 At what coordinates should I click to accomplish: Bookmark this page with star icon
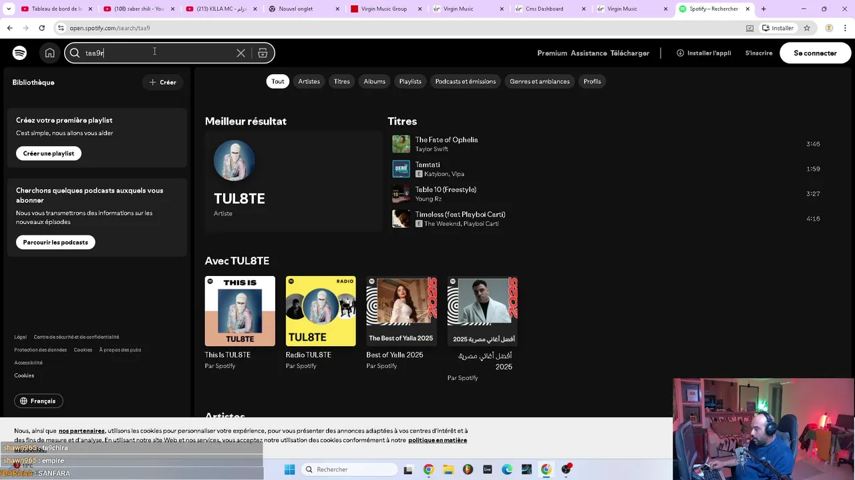807,28
